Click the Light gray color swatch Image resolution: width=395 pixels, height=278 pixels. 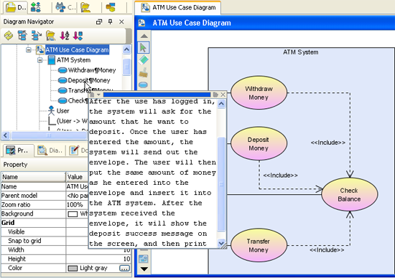pyautogui.click(x=73, y=268)
